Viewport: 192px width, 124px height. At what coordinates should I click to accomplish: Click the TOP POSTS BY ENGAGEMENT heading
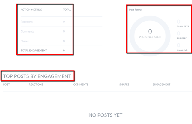(37, 76)
